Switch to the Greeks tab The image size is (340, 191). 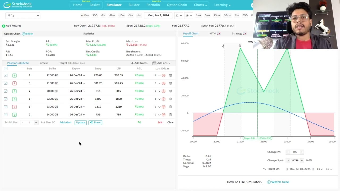pyautogui.click(x=44, y=63)
